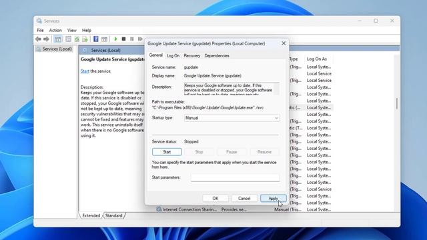
Task: Click the Services (Local) pane header
Action: [105, 51]
